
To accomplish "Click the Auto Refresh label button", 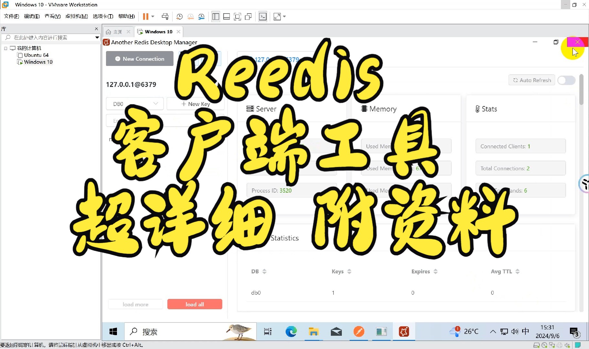I will click(x=532, y=80).
